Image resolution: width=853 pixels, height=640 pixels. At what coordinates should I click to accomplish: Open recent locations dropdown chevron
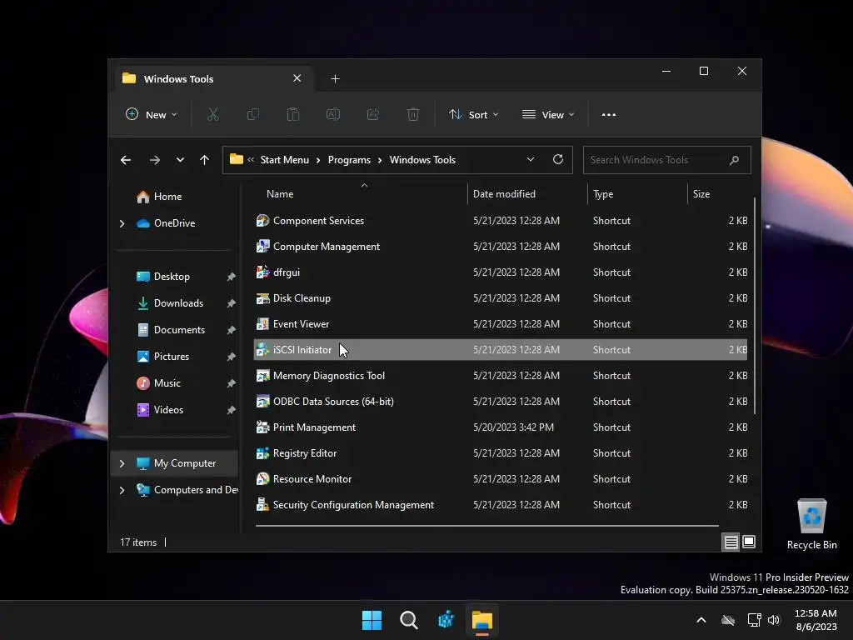pos(180,160)
